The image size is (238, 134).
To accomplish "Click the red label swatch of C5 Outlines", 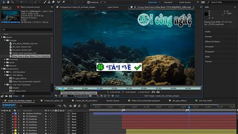I will [16, 116].
